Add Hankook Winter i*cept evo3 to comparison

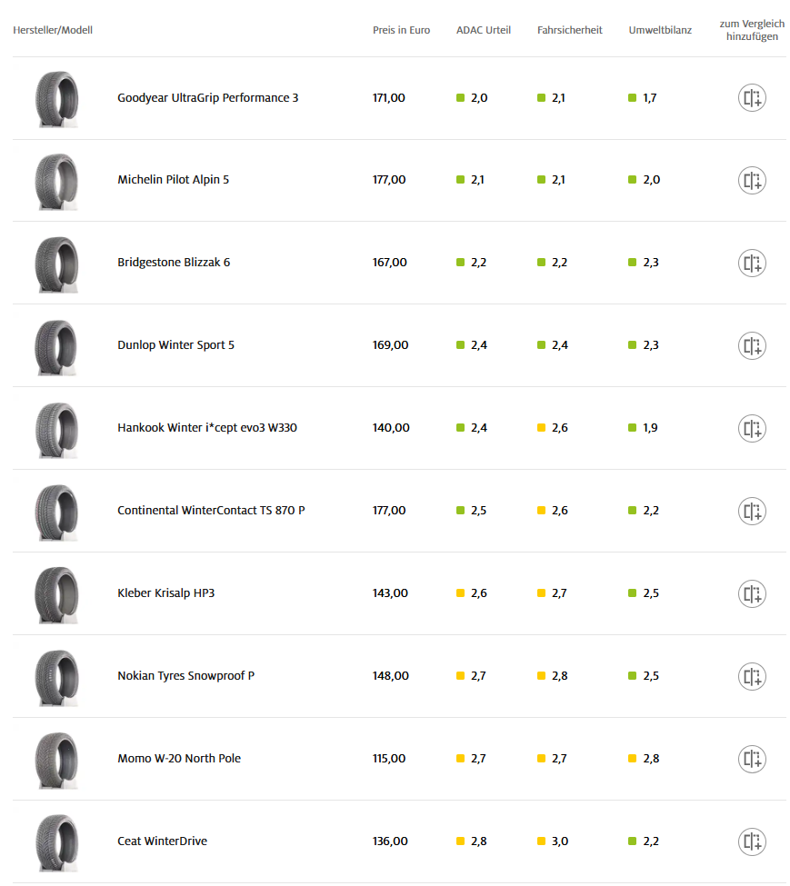(x=752, y=428)
